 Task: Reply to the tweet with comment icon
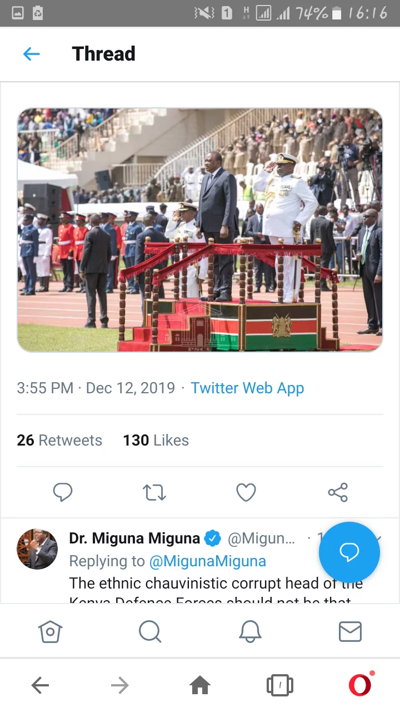click(62, 492)
